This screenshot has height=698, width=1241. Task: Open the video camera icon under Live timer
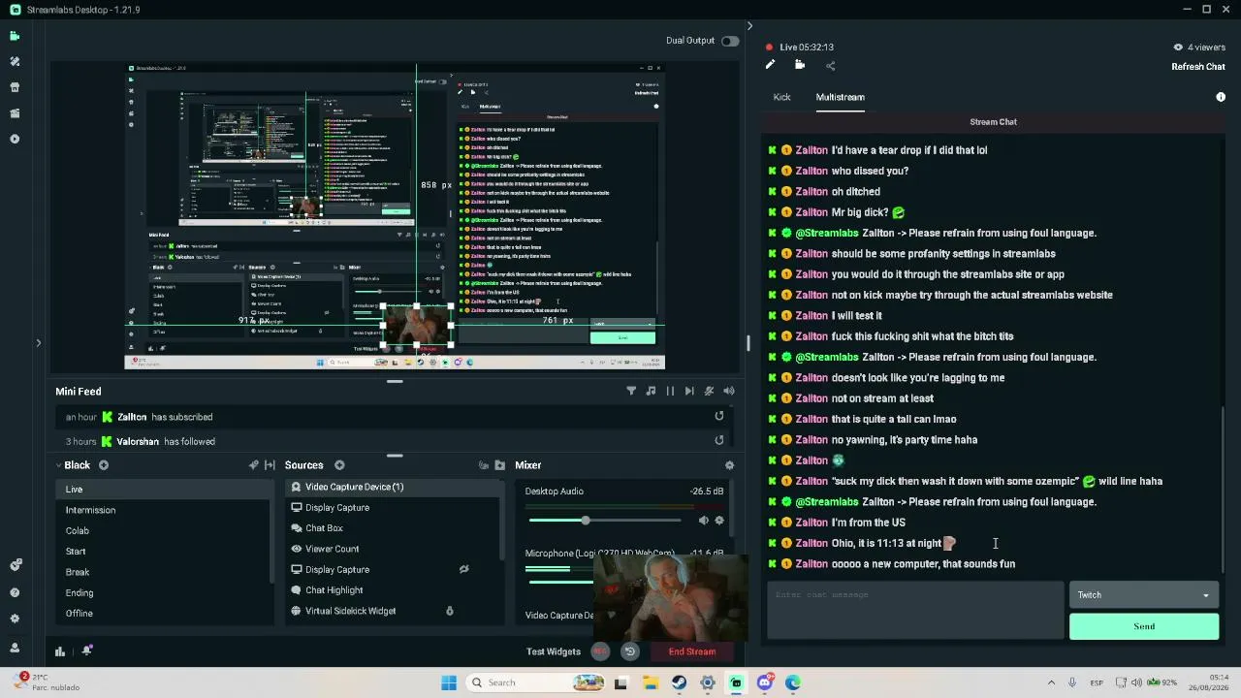[800, 65]
